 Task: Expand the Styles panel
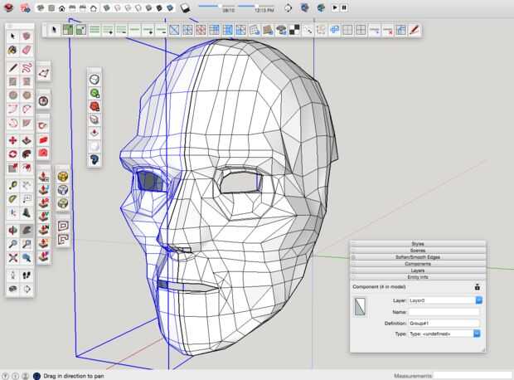pos(417,244)
